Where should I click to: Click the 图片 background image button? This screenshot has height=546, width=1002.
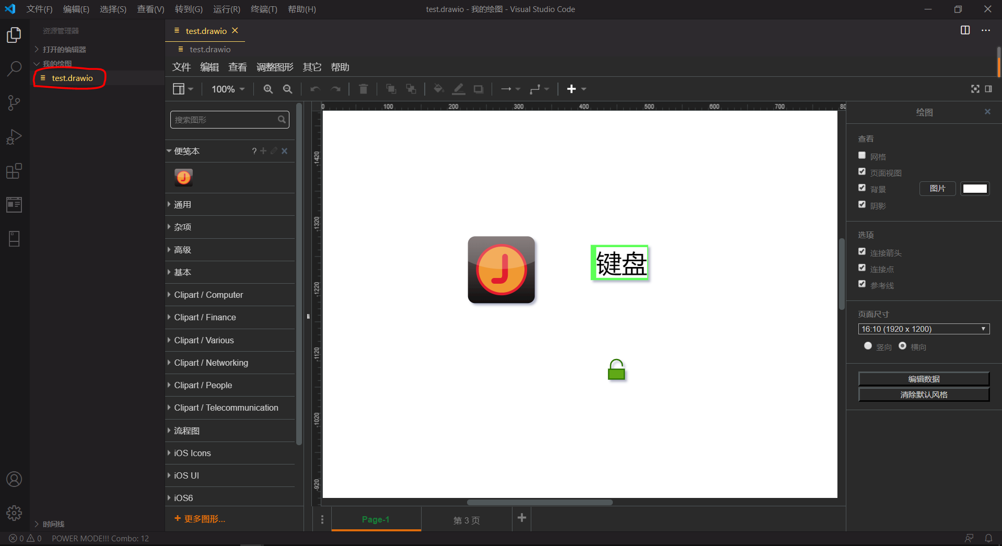938,189
